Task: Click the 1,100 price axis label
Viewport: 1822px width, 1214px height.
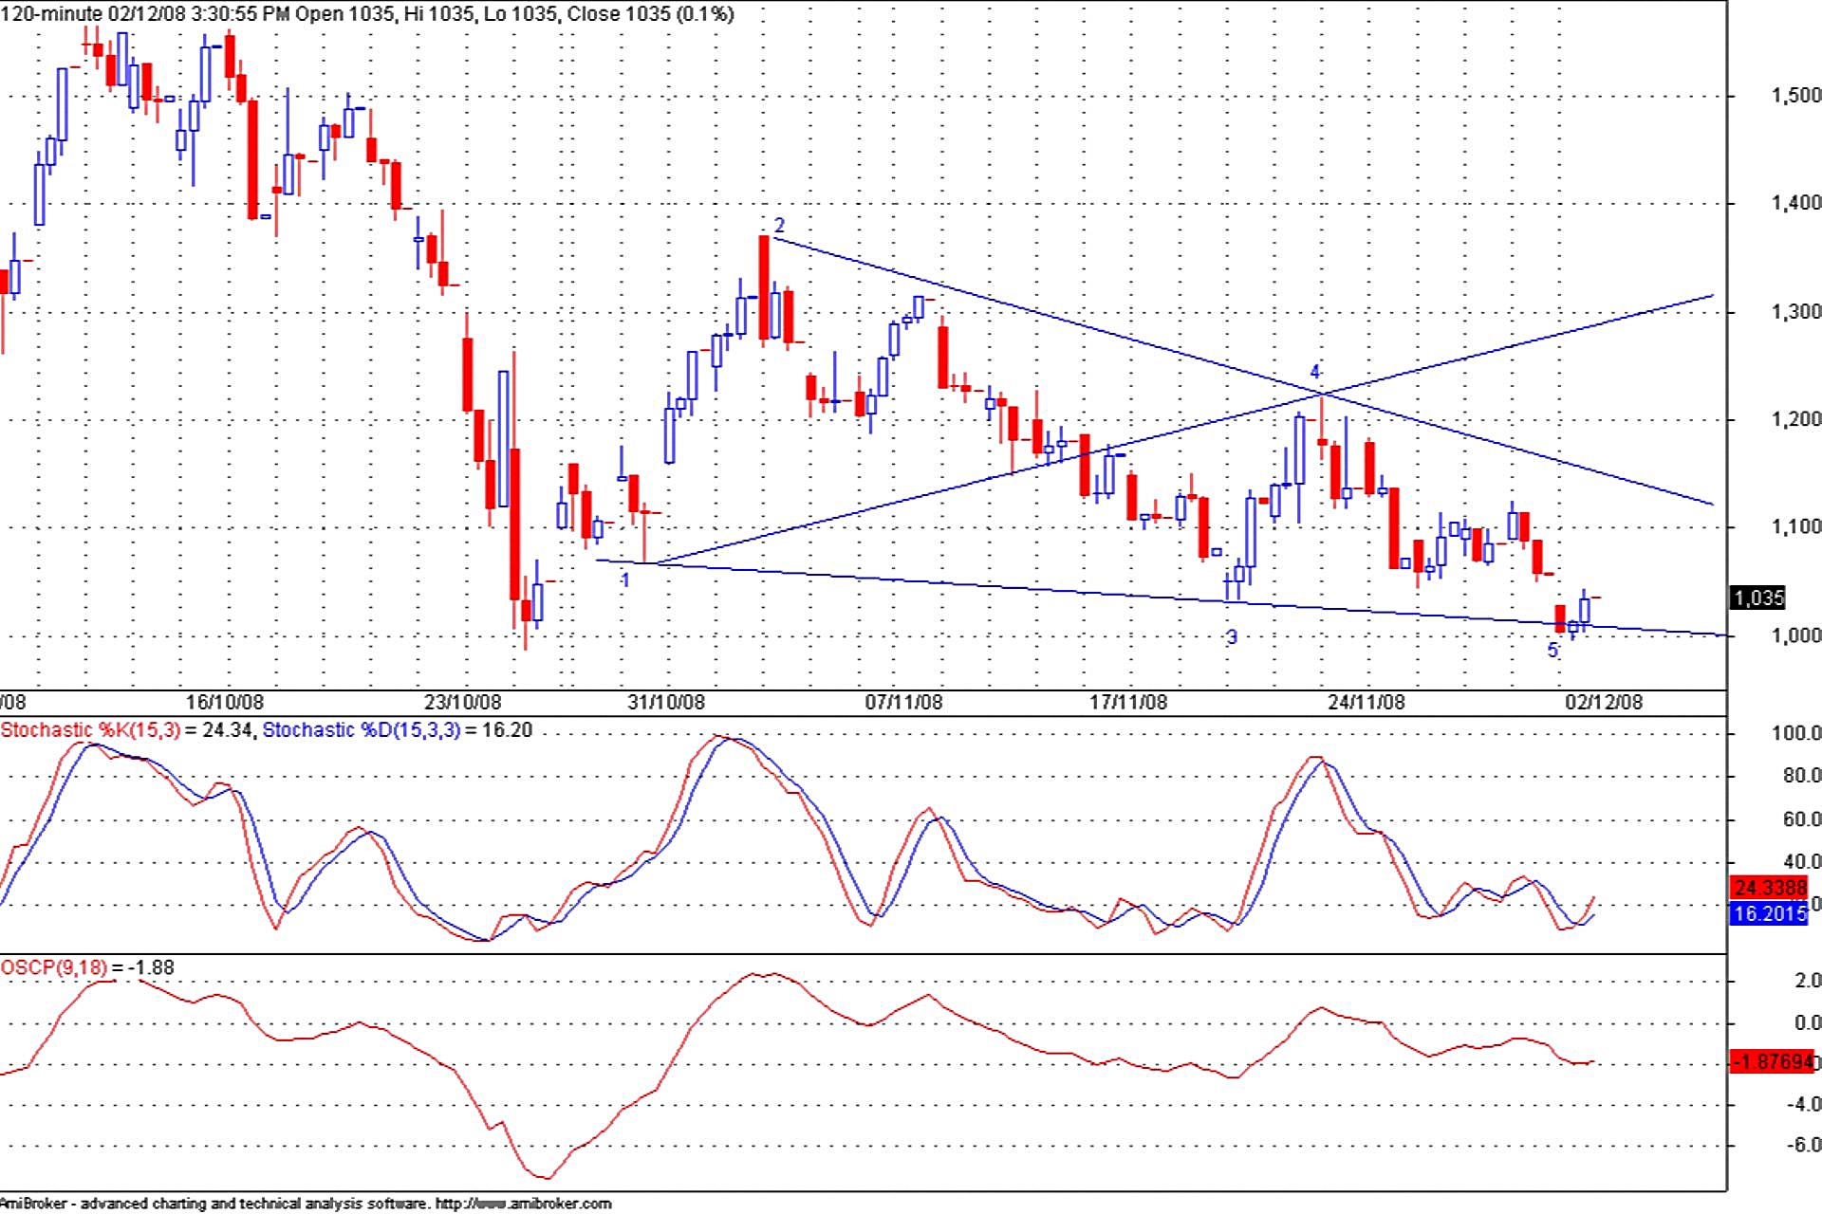Action: [x=1795, y=526]
